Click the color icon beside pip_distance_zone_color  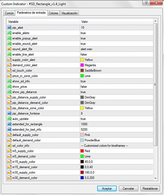tap(9, 108)
